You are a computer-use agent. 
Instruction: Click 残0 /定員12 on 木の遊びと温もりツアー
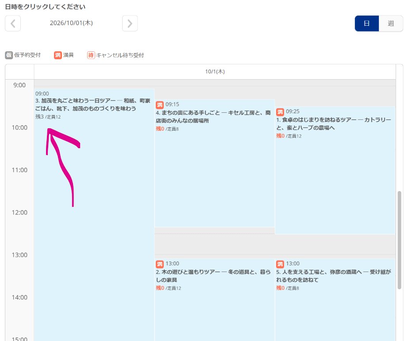(x=169, y=288)
